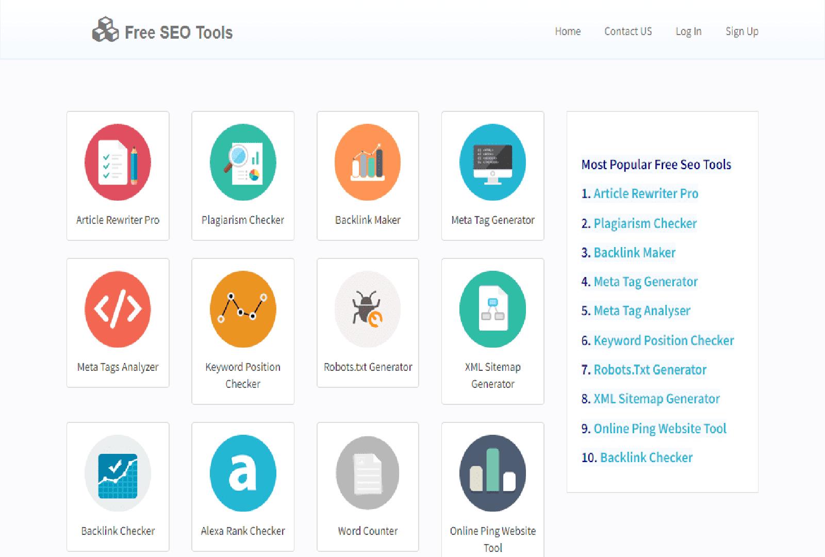This screenshot has height=557, width=825.
Task: Select the Alexa Rank Checker letter icon
Action: (242, 473)
